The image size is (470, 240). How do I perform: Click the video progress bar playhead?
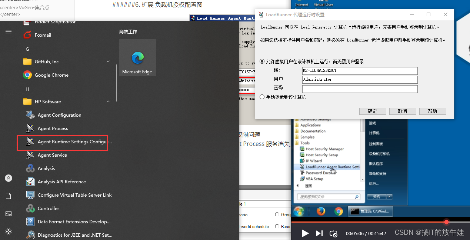click(x=447, y=222)
